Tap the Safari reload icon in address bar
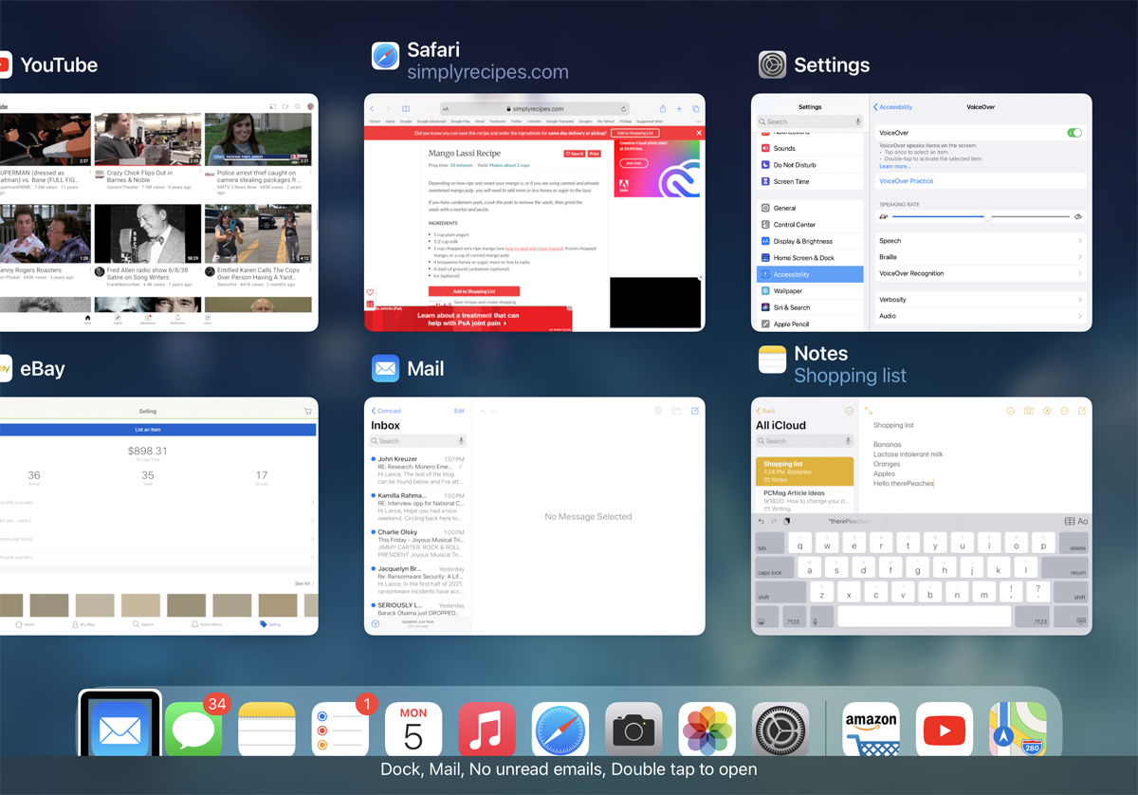1138x795 pixels. [623, 109]
